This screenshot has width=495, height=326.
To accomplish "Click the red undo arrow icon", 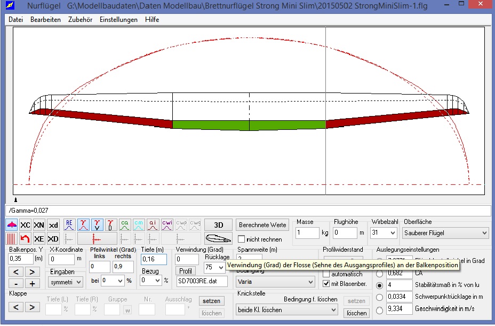I will pyautogui.click(x=25, y=239).
